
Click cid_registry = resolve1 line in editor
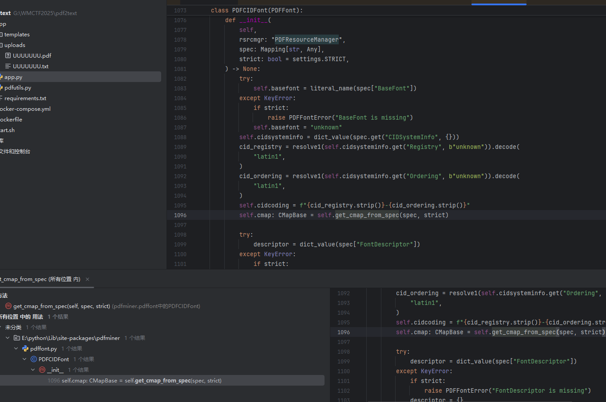(x=379, y=147)
